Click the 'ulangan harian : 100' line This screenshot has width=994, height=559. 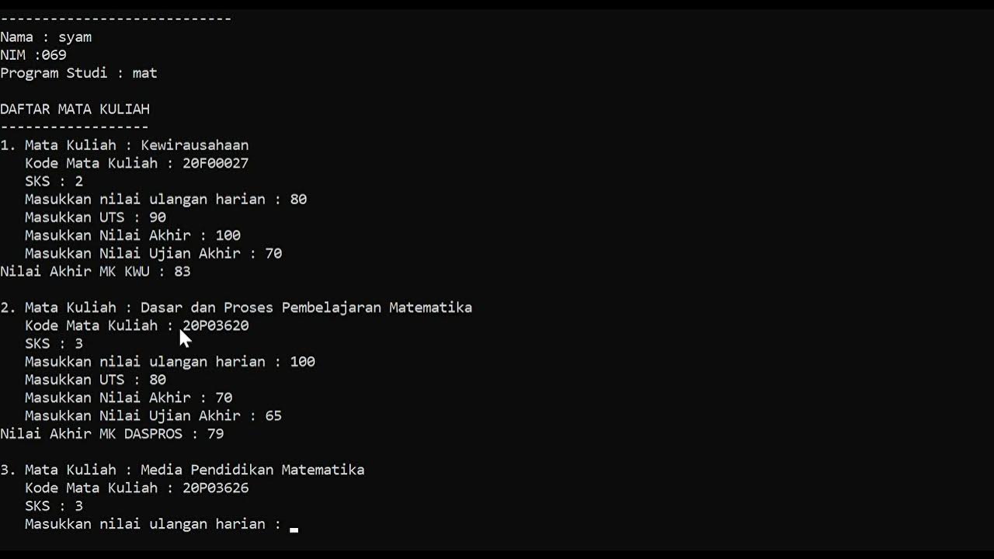point(169,362)
